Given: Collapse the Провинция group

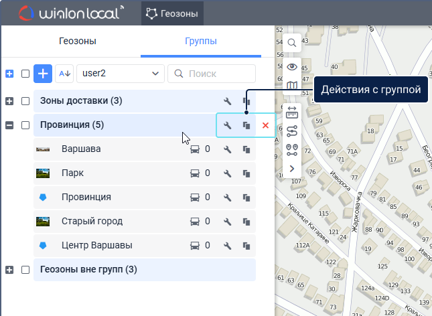Looking at the screenshot, I should (9, 125).
